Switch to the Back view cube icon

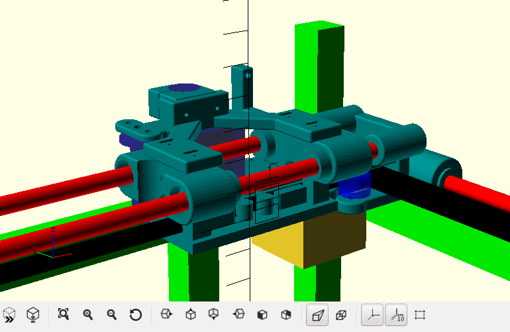286,315
